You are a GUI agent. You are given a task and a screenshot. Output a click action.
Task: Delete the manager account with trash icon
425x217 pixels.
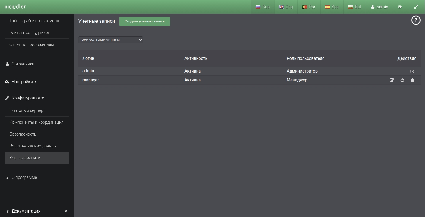[413, 80]
